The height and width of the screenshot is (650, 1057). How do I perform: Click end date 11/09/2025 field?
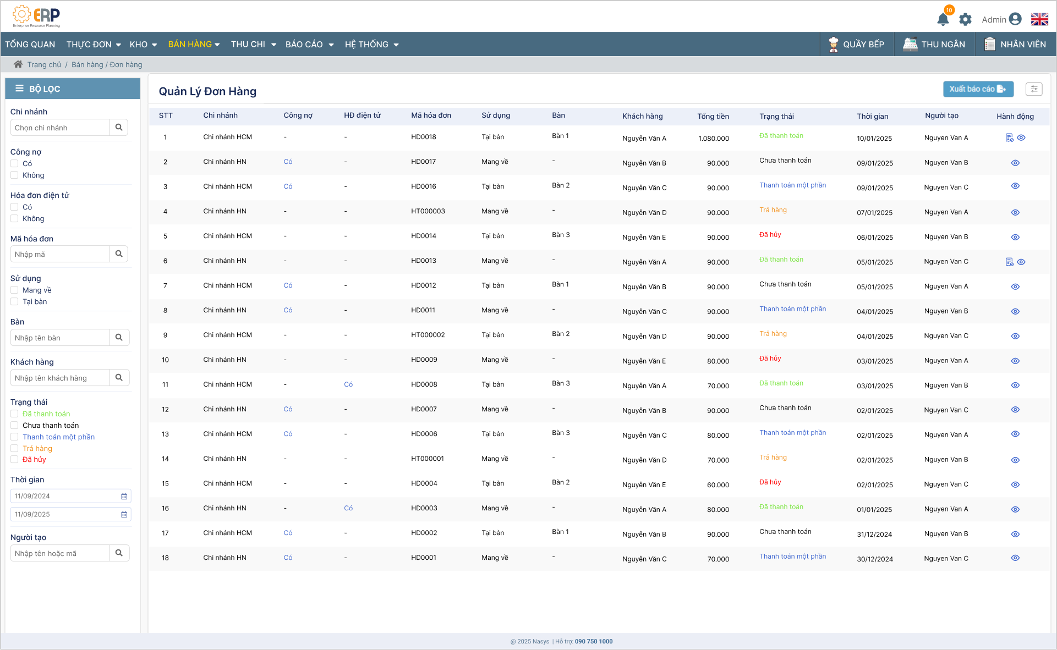tap(70, 514)
